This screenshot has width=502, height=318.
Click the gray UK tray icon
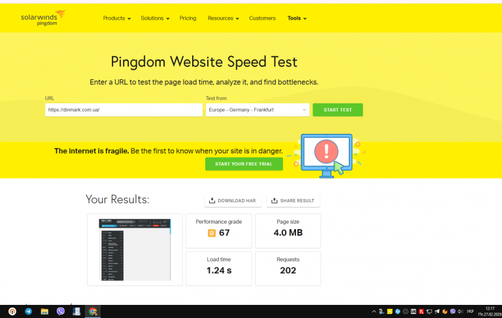click(x=413, y=311)
